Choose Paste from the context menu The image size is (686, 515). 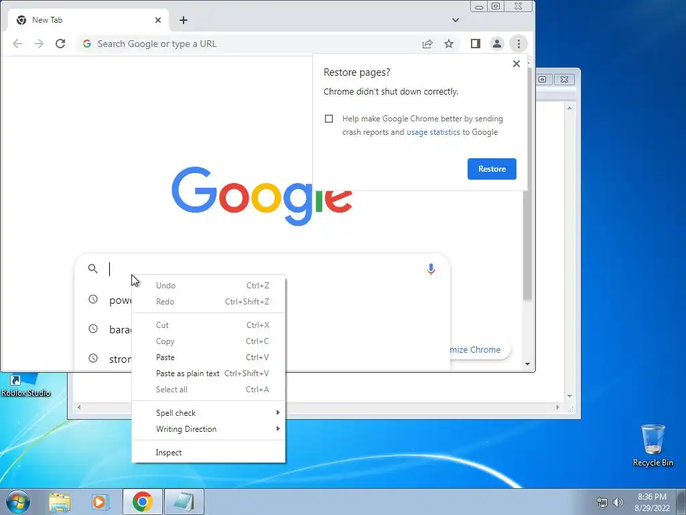(x=209, y=357)
